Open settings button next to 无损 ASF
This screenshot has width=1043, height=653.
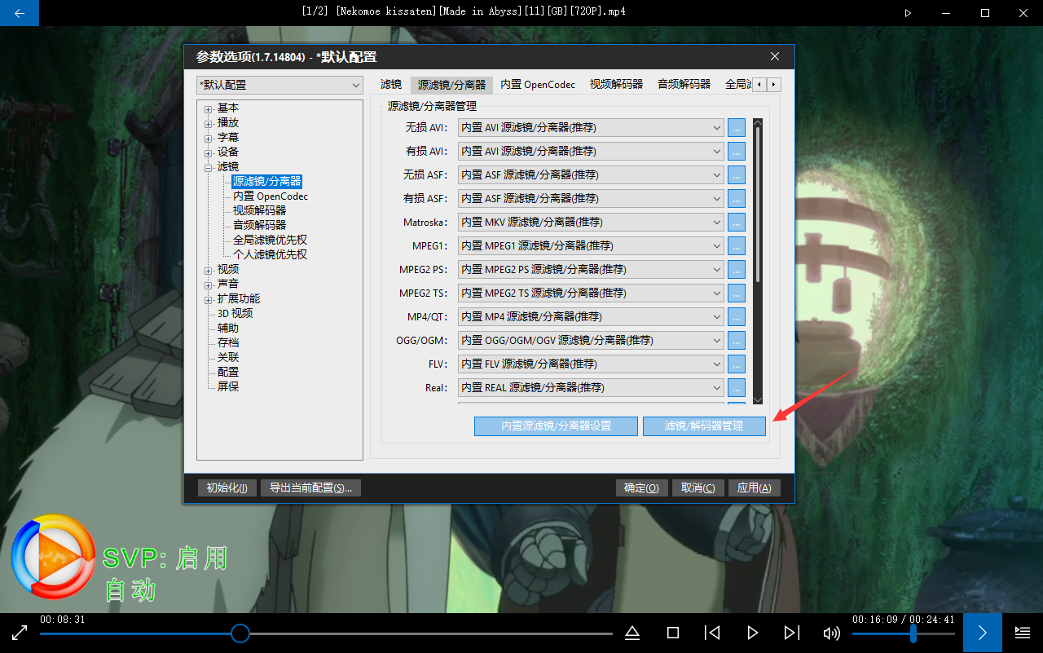pos(737,175)
